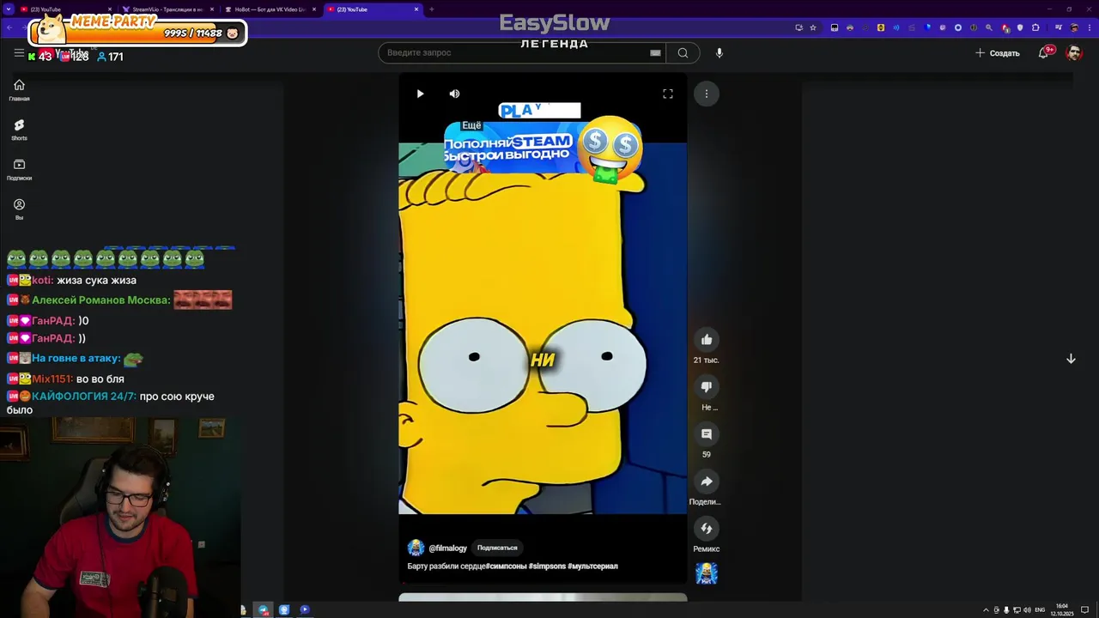Open YouTube notifications bell with 9+ badge
The height and width of the screenshot is (618, 1099).
point(1044,53)
